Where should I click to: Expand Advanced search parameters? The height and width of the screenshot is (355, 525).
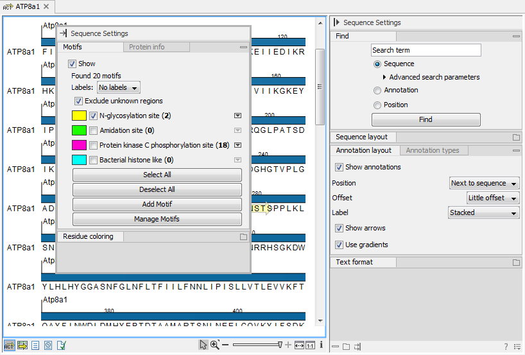coord(384,77)
